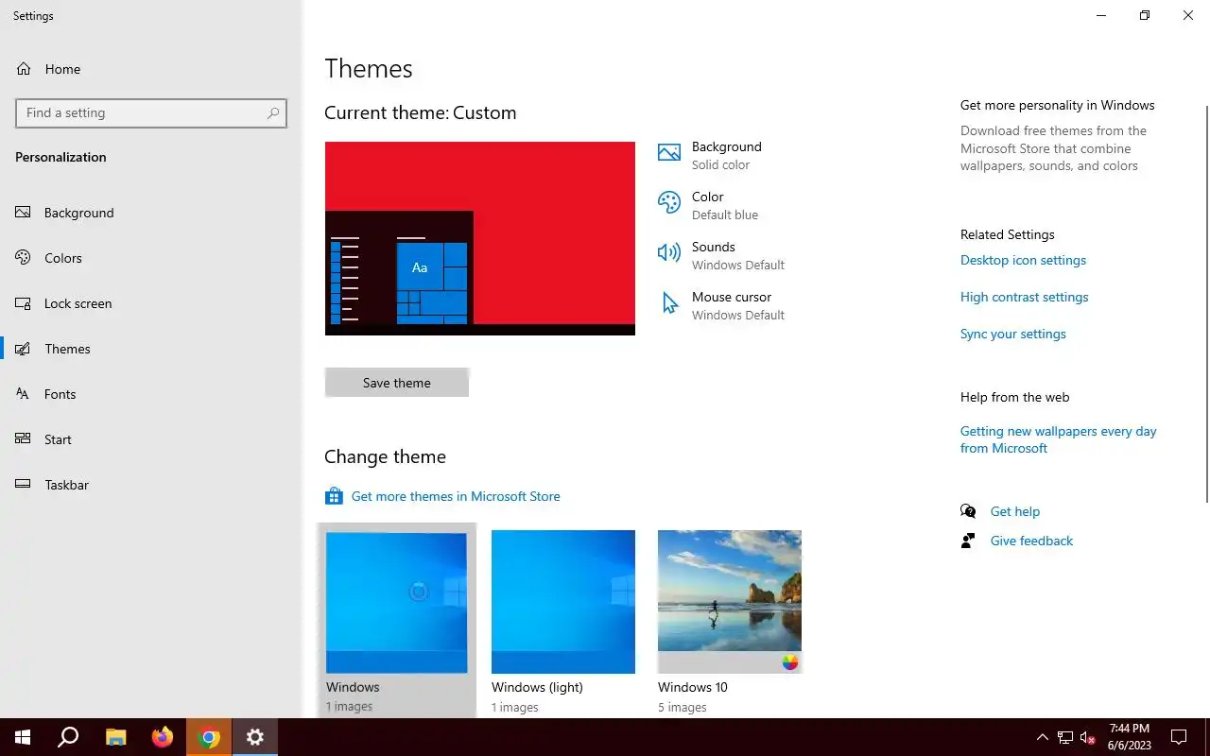Apply the Windows theme thumbnail
This screenshot has height=756, width=1210.
tap(397, 603)
